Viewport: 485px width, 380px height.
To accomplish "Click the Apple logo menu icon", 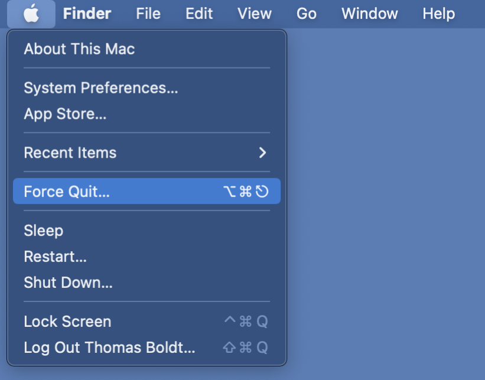I will point(31,14).
